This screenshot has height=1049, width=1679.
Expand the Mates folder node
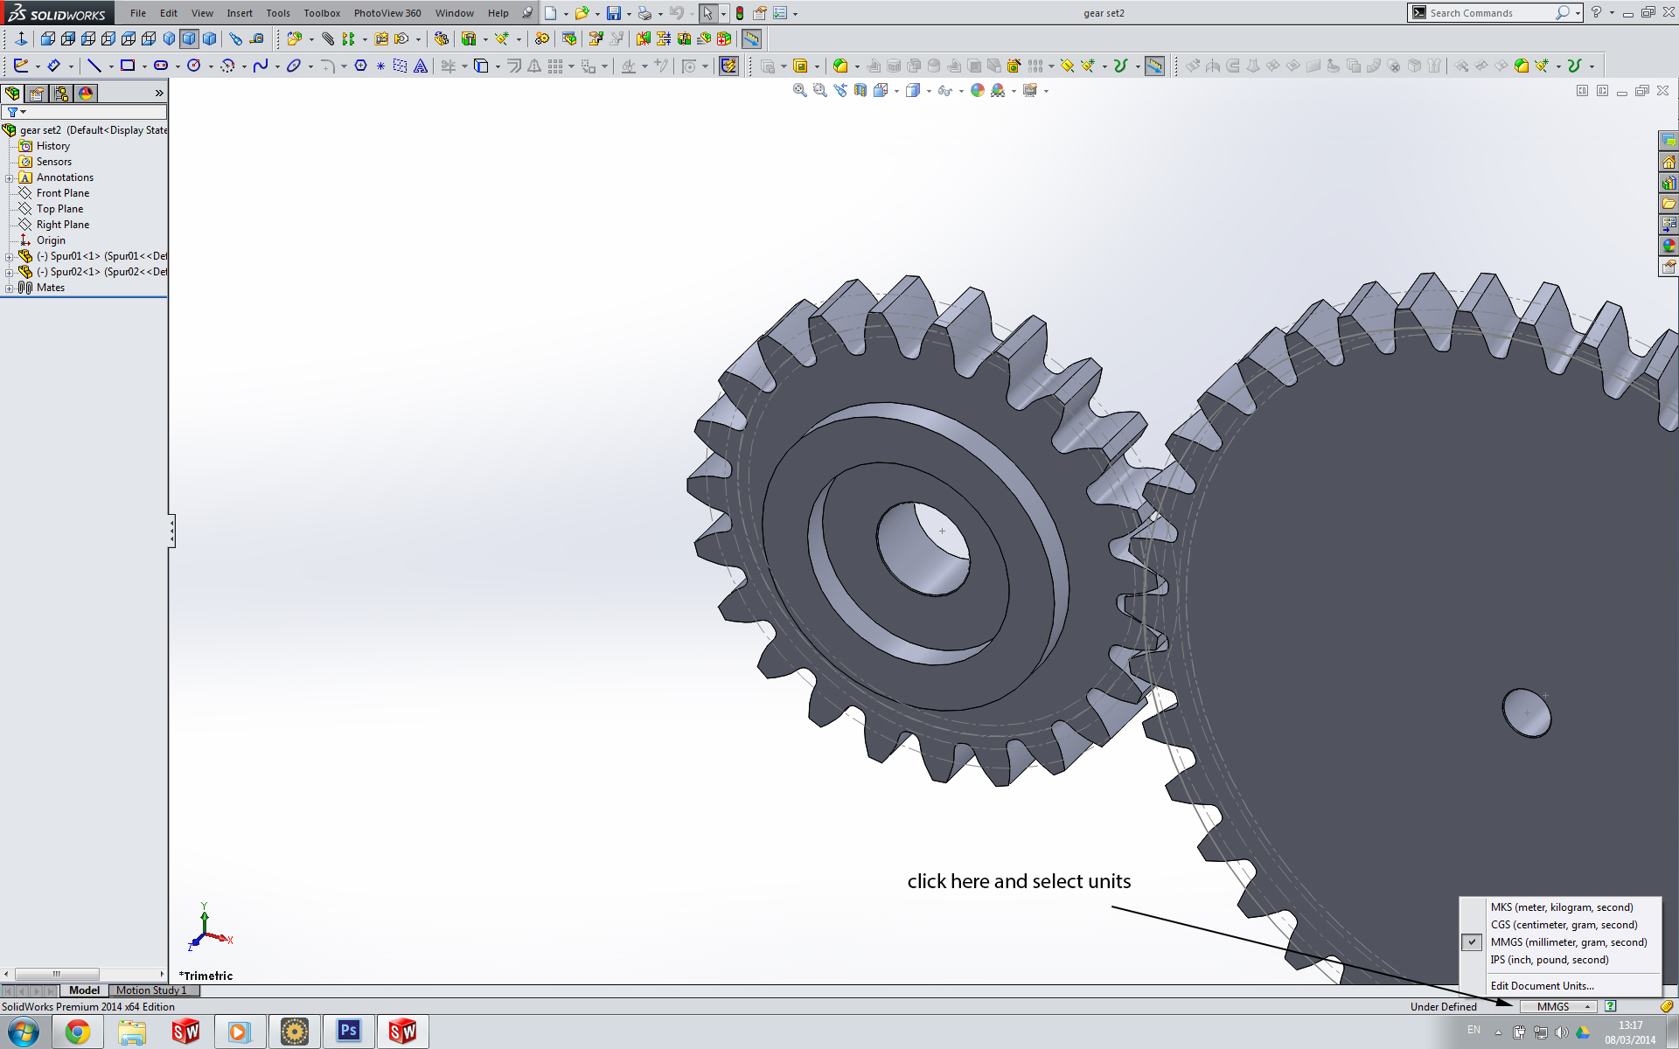point(10,288)
